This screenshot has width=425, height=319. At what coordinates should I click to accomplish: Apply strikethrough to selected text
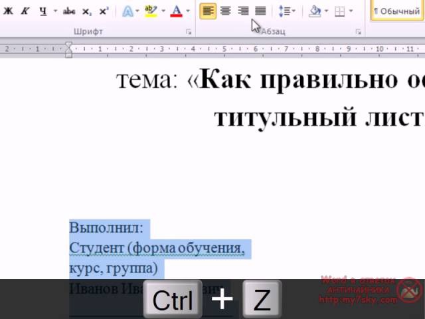click(x=69, y=11)
